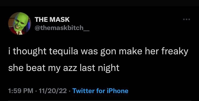Open The Mask profile avatar picture
The height and width of the screenshot is (101, 199).
20,23
